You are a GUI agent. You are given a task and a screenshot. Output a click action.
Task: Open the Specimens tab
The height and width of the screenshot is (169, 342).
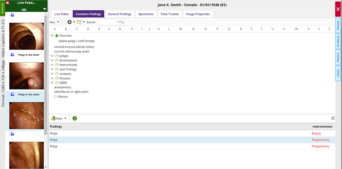(146, 14)
